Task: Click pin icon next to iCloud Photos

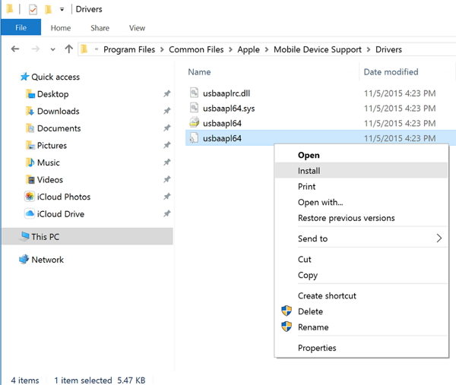Action: [166, 197]
